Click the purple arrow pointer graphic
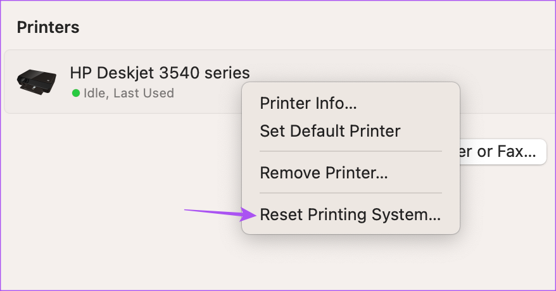Image resolution: width=556 pixels, height=291 pixels. (x=220, y=213)
